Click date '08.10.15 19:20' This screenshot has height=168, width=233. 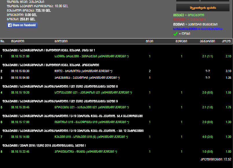click(x=20, y=92)
